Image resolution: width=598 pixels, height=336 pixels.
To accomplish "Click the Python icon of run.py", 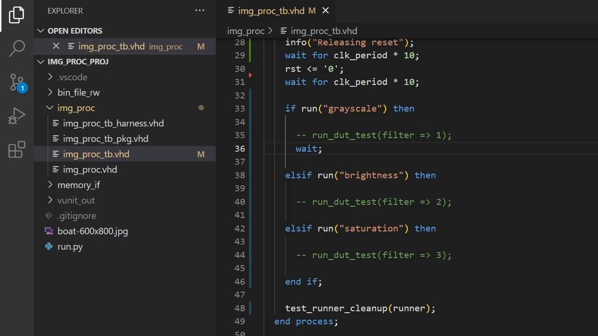I will click(49, 246).
